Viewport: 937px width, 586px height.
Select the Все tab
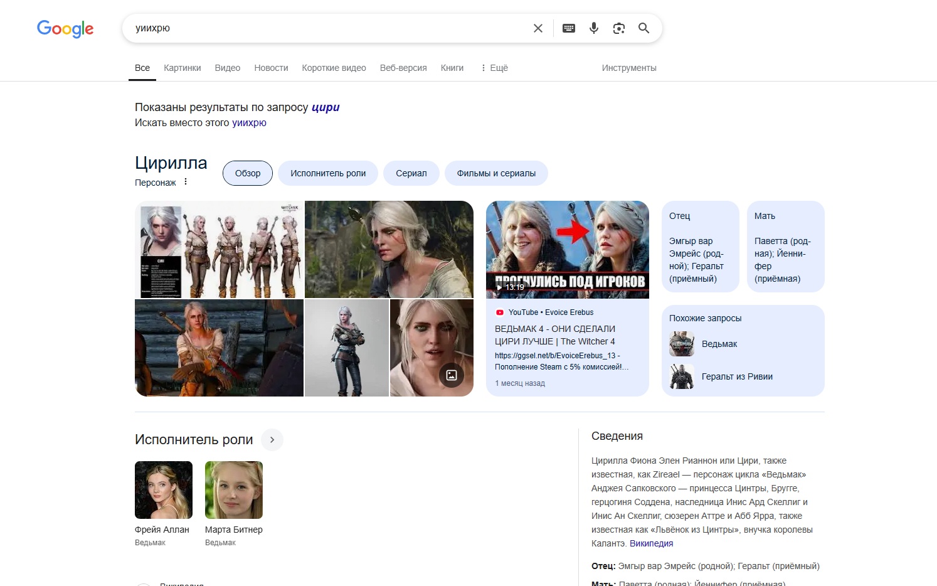click(142, 68)
